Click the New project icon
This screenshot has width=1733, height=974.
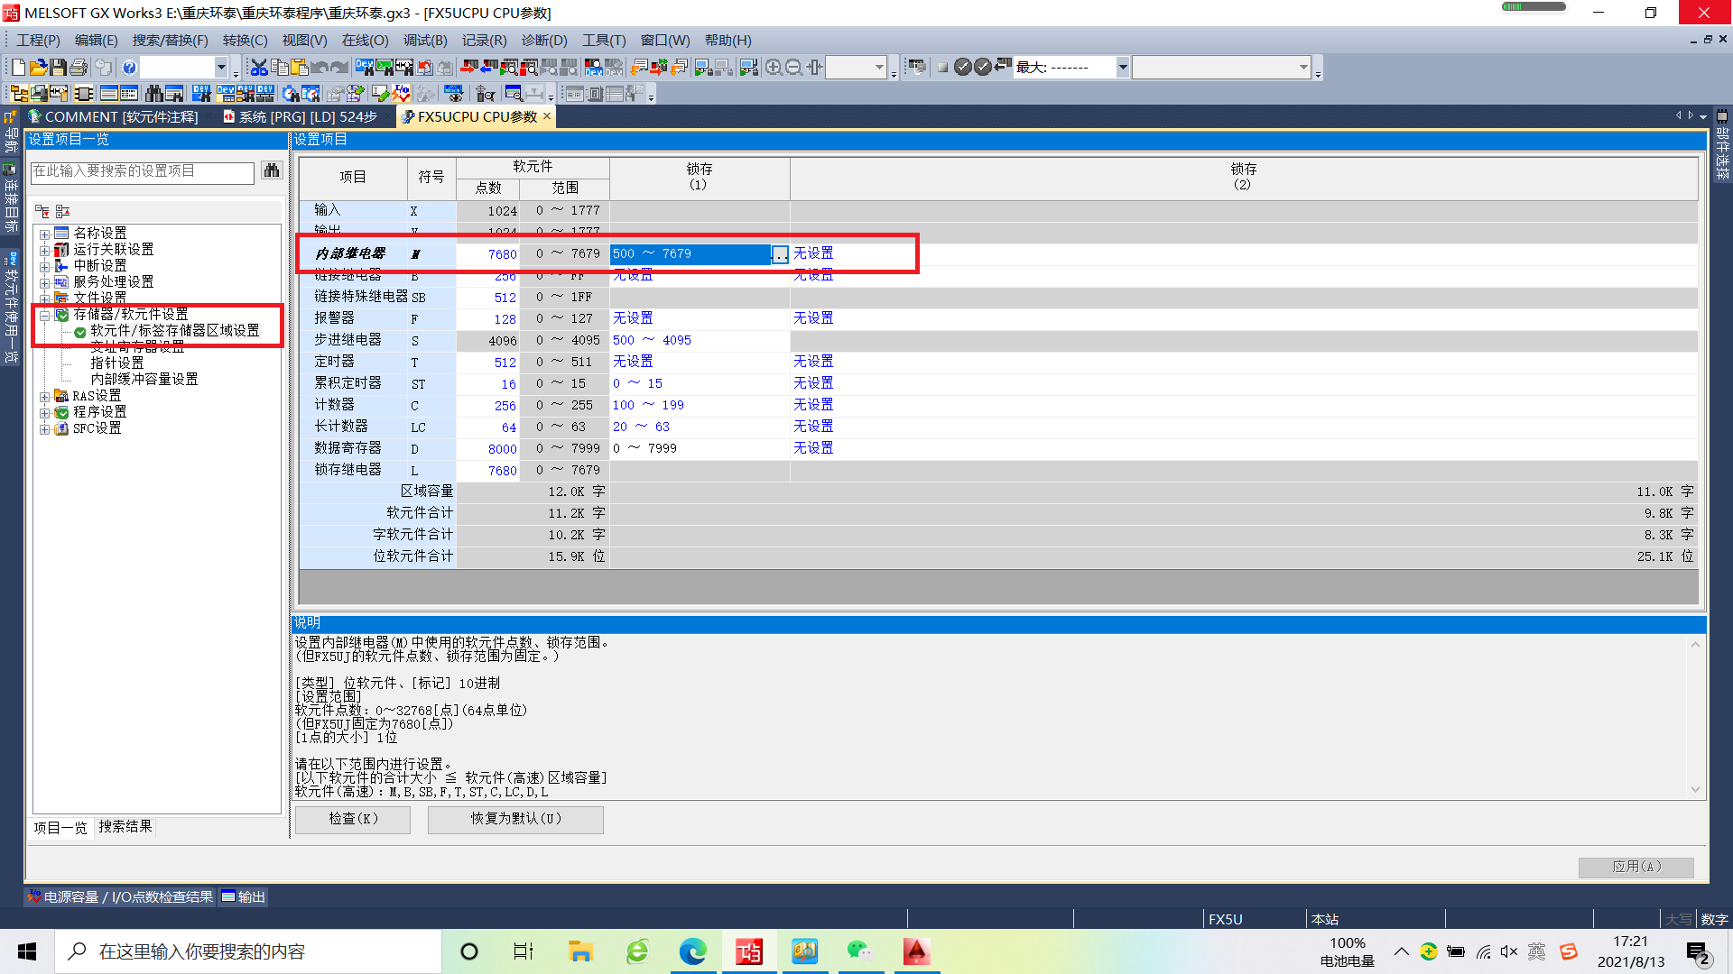tap(18, 68)
